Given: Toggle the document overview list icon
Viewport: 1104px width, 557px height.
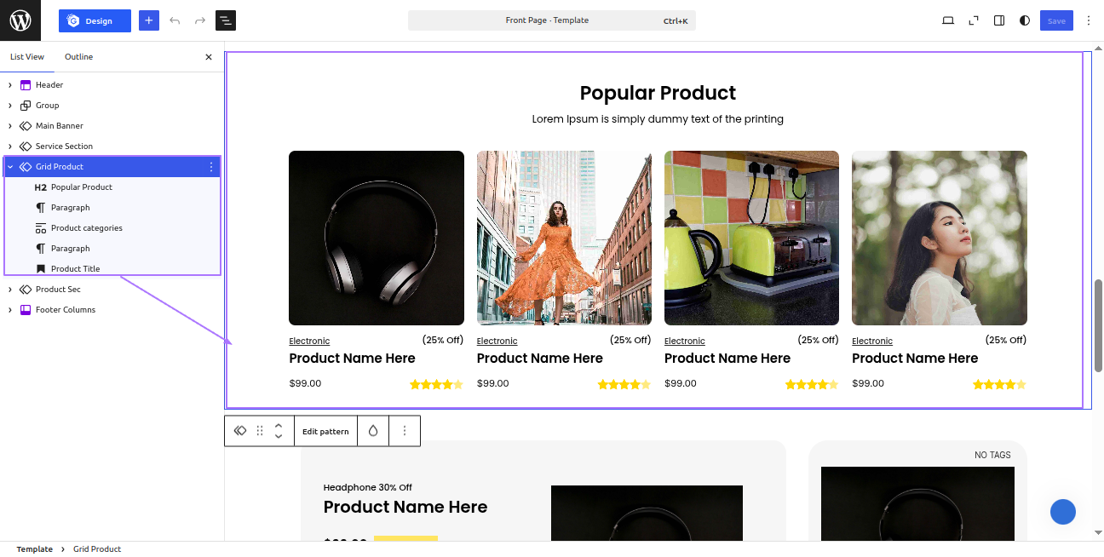Looking at the screenshot, I should coord(226,20).
